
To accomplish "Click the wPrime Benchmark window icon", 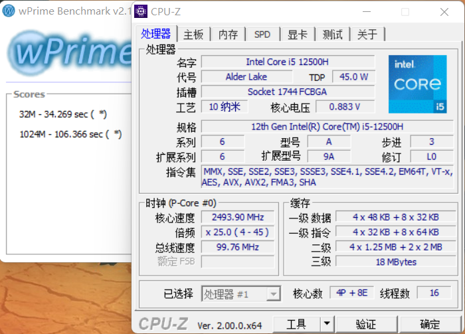I will pos(9,11).
